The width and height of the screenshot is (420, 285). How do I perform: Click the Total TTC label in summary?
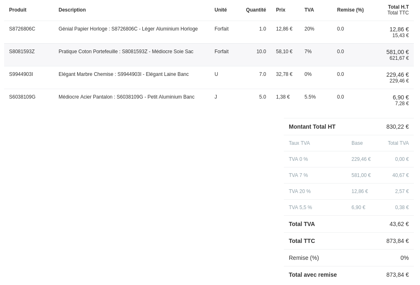pos(302,241)
